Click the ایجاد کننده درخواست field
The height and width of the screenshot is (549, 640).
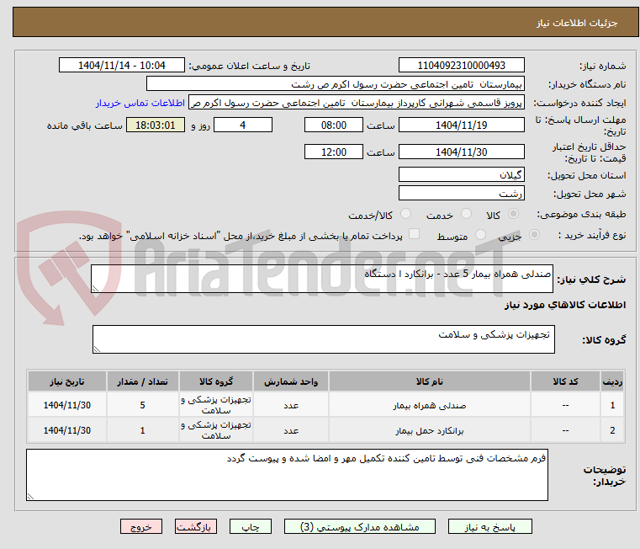pyautogui.click(x=357, y=103)
